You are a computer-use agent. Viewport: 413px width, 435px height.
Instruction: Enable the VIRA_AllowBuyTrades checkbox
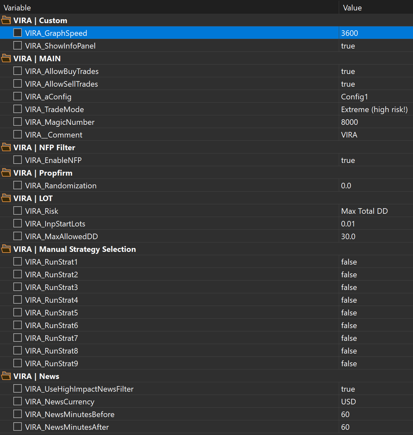tap(18, 71)
